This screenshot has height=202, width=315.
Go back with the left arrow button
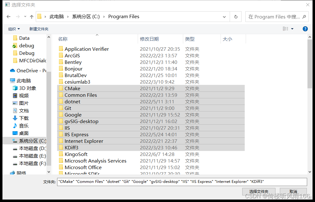click(x=8, y=17)
